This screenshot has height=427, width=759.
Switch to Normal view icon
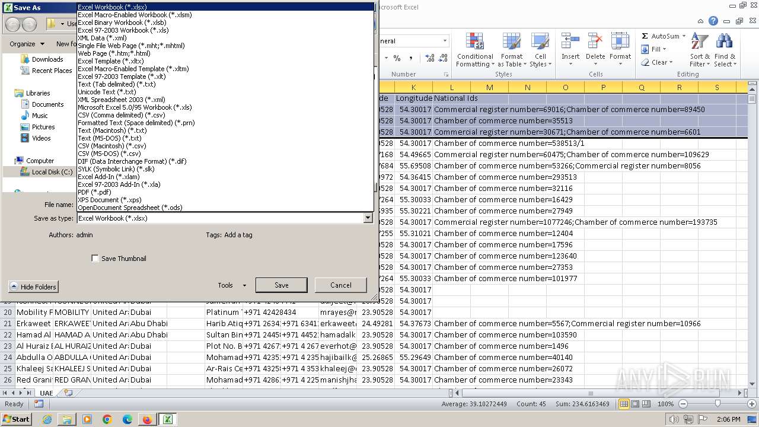[624, 404]
